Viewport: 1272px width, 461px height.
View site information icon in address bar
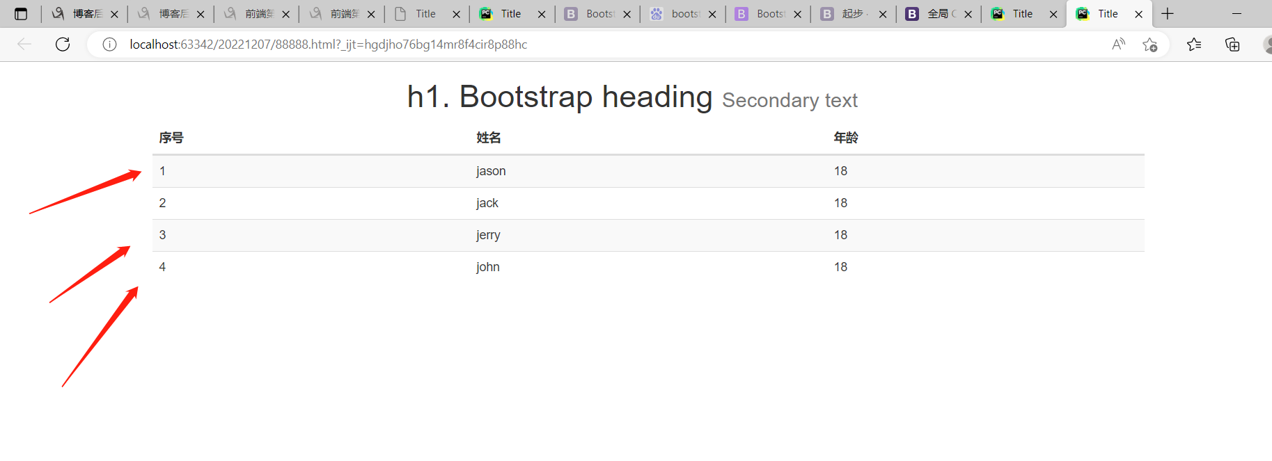click(109, 45)
